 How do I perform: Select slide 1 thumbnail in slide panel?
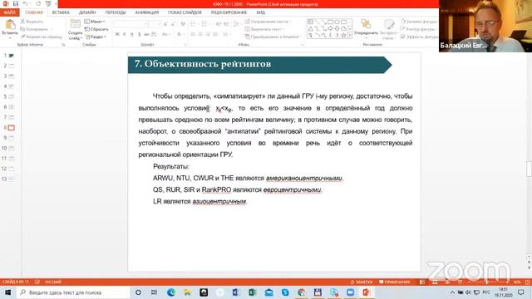[x=11, y=56]
